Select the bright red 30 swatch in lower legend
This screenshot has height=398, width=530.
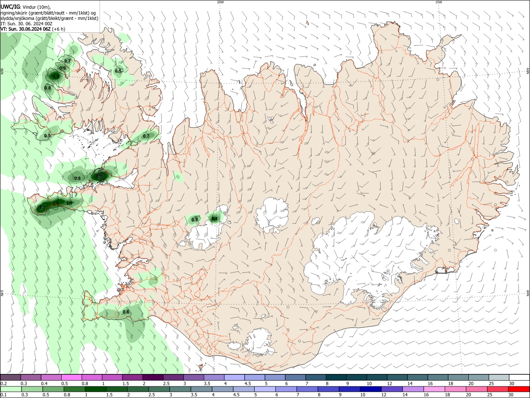[519, 389]
